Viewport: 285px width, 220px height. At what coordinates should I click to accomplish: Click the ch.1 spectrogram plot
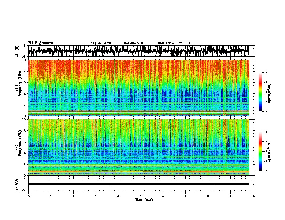[x=139, y=88]
